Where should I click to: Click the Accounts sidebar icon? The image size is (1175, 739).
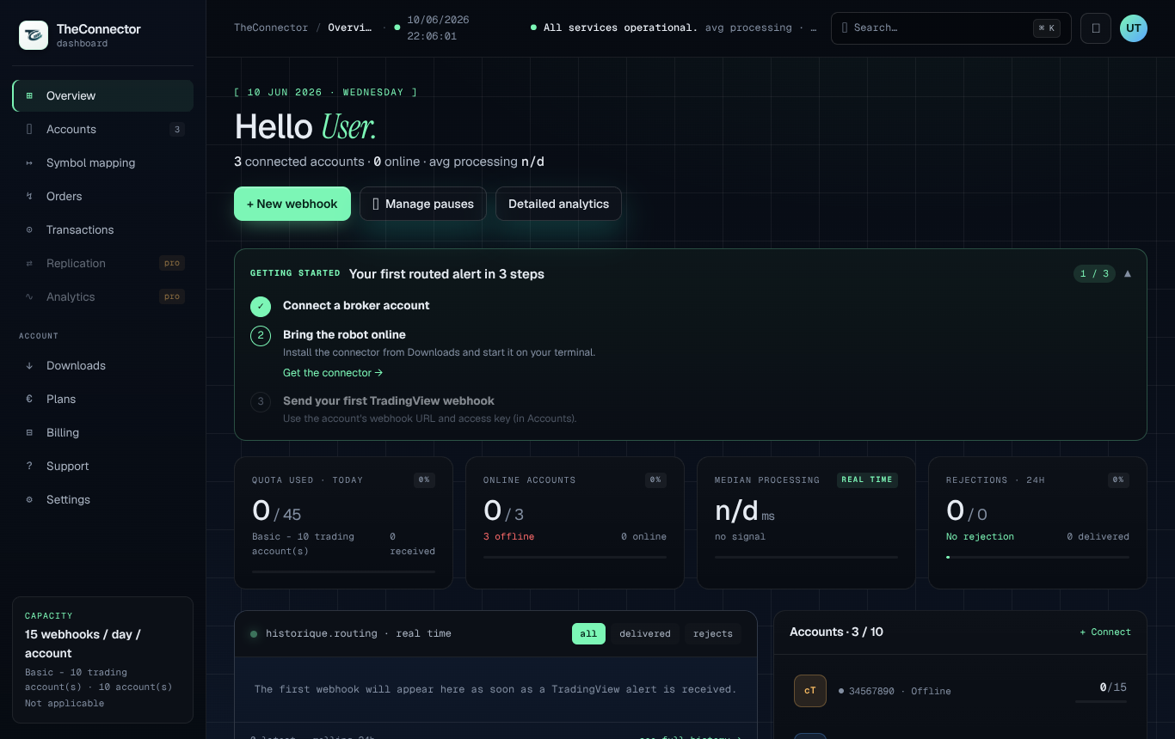pos(29,129)
